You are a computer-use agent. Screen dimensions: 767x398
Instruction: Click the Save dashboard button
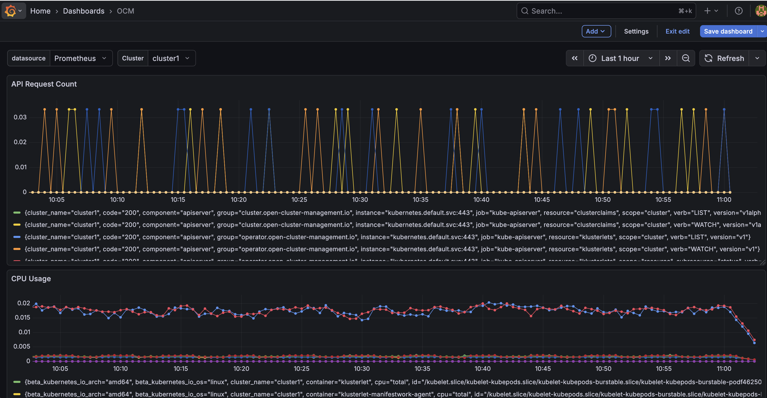(727, 31)
